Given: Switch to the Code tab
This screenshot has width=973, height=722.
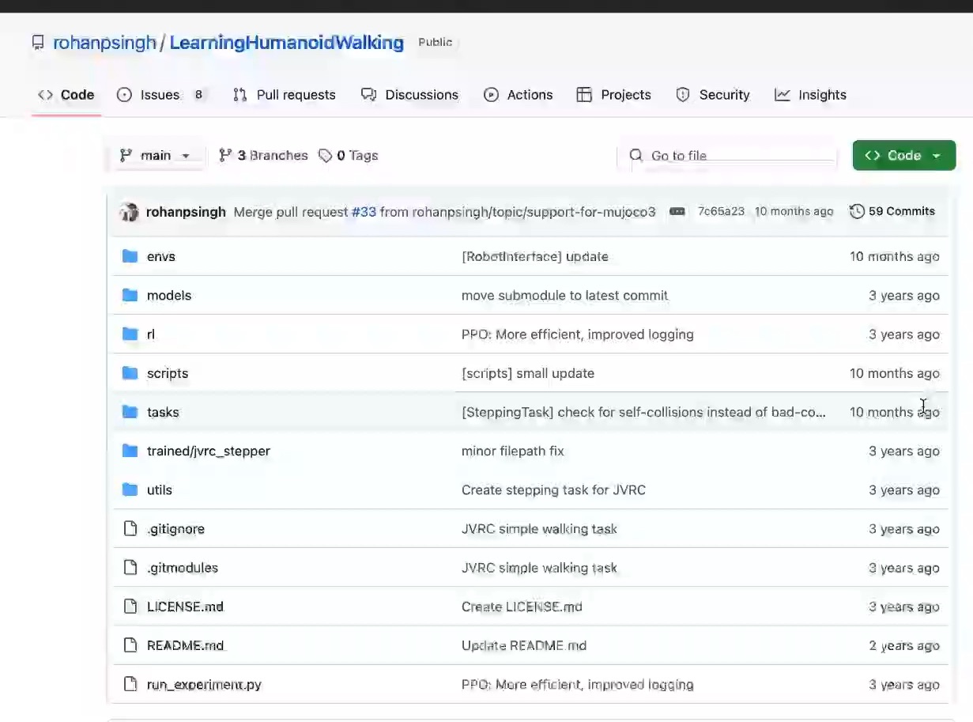Looking at the screenshot, I should point(66,95).
